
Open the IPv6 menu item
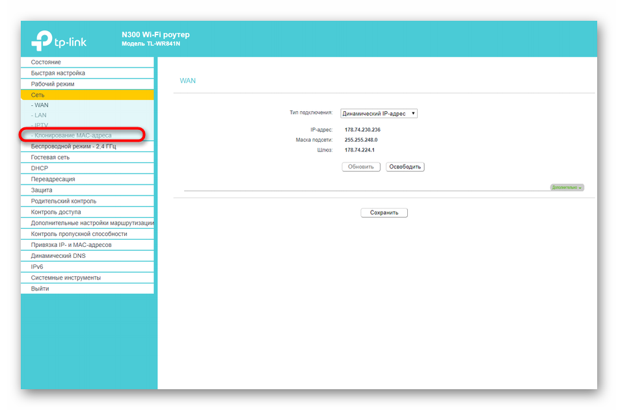click(x=87, y=267)
